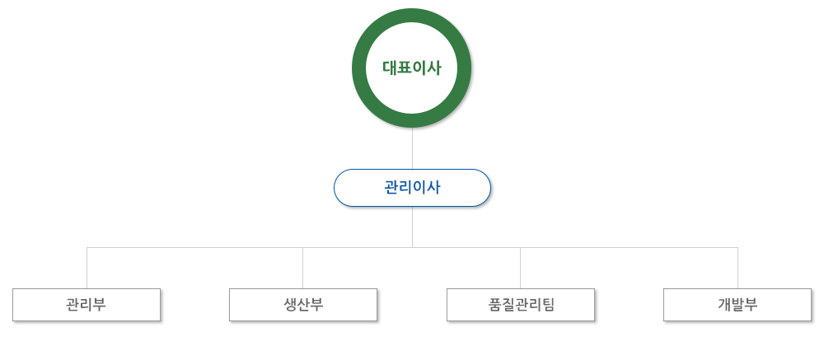Click the horizontal connector between 관리부 and 생산부 branches
This screenshot has height=346, width=824.
point(194,247)
